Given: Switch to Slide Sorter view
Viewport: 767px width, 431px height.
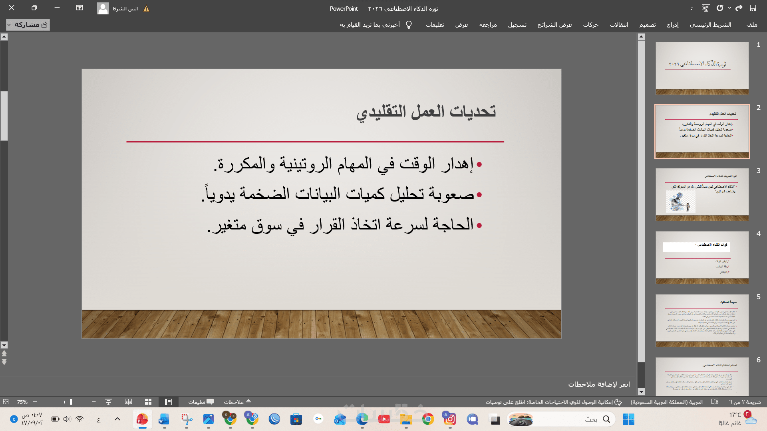Looking at the screenshot, I should pyautogui.click(x=148, y=402).
